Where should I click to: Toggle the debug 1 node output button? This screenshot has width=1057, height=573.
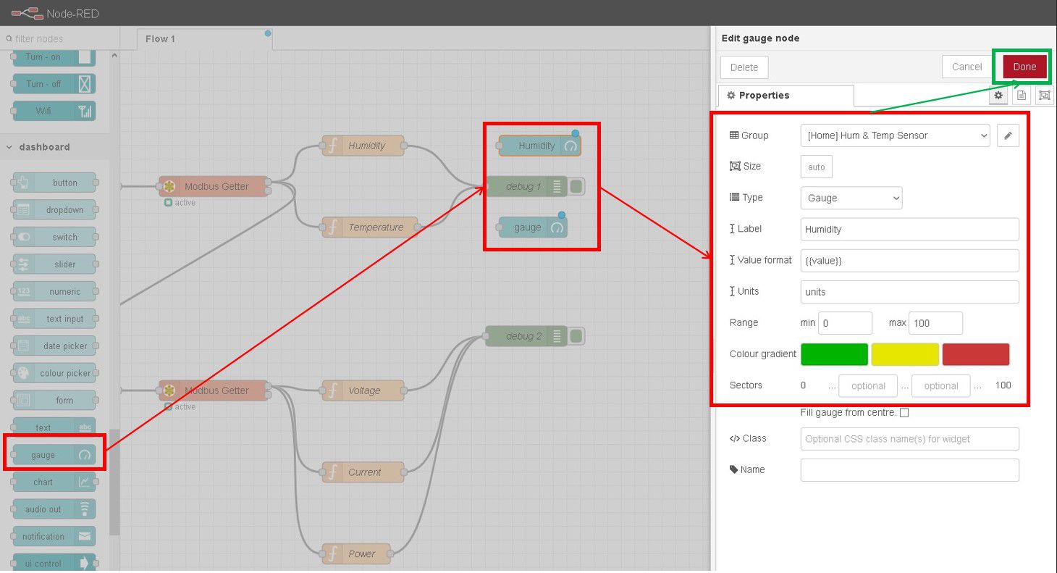pos(576,186)
